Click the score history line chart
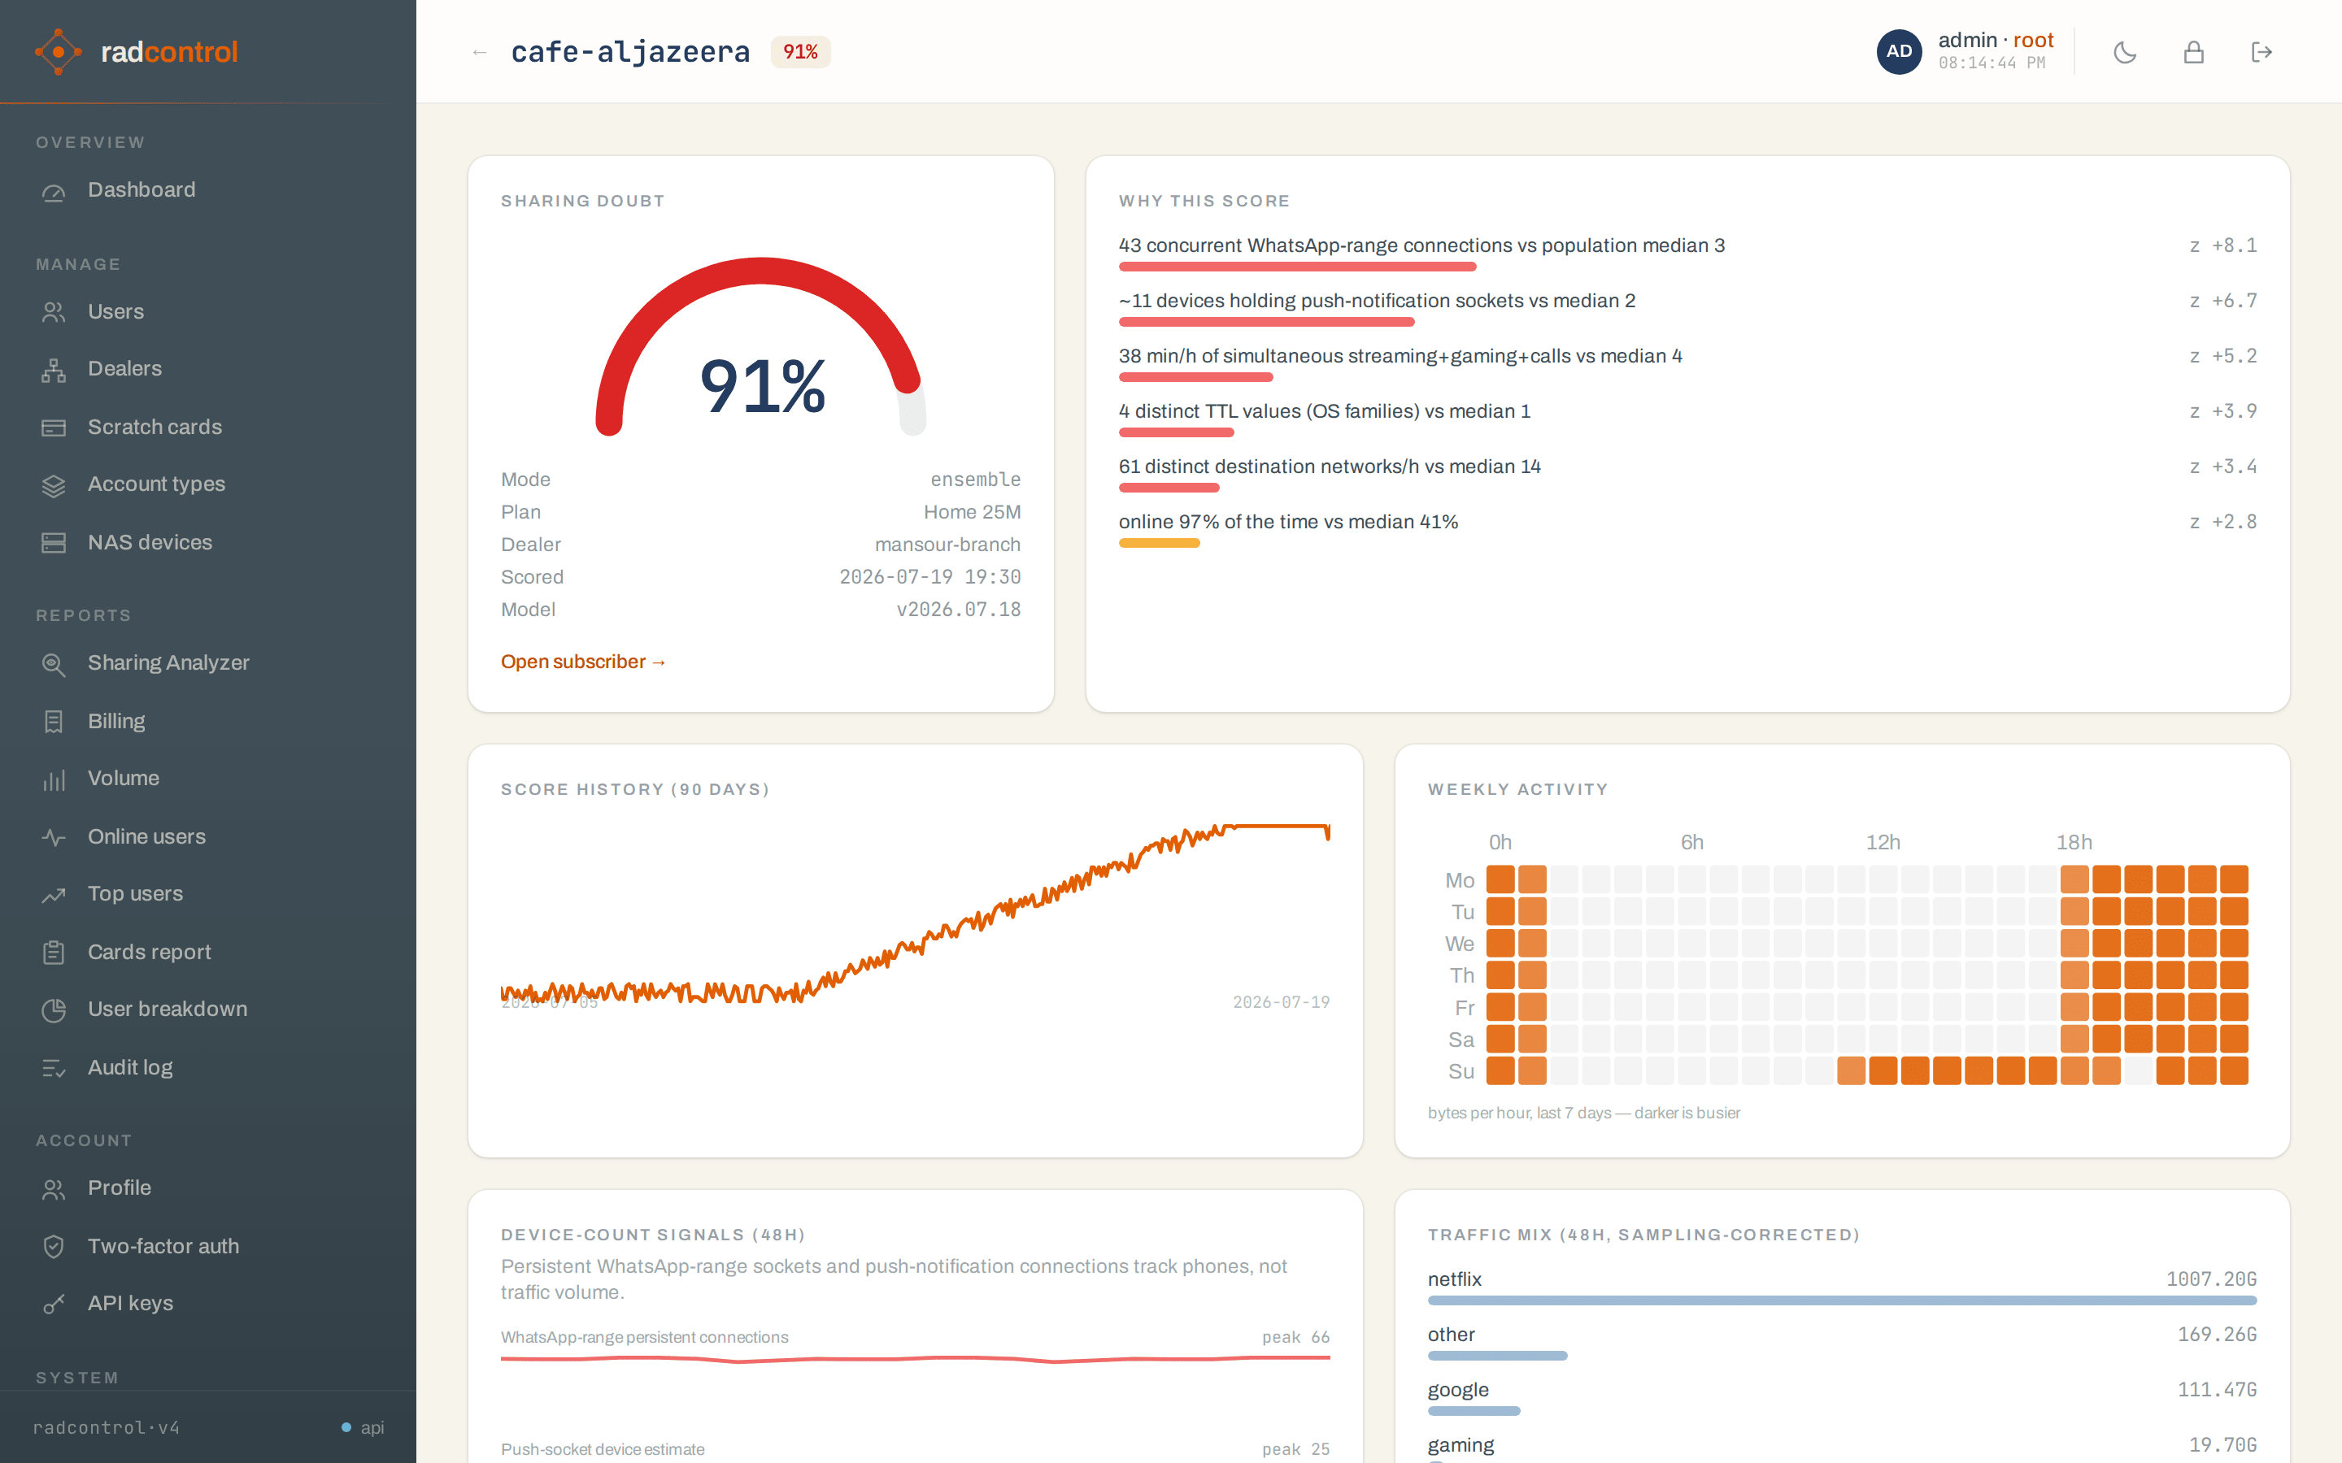This screenshot has width=2342, height=1463. click(x=916, y=914)
